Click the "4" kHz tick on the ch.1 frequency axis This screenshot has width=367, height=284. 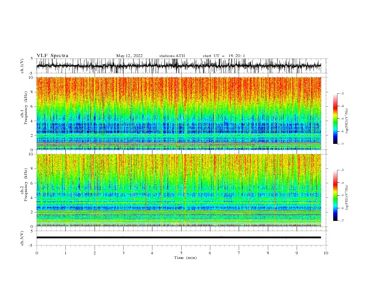point(32,121)
